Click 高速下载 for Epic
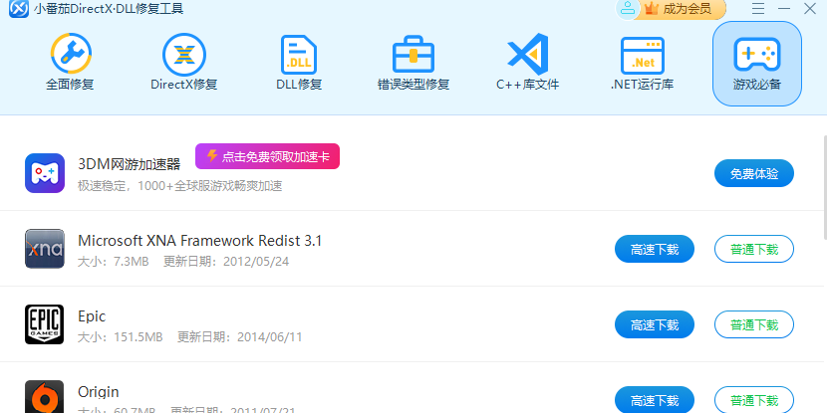The width and height of the screenshot is (827, 413). tap(655, 324)
